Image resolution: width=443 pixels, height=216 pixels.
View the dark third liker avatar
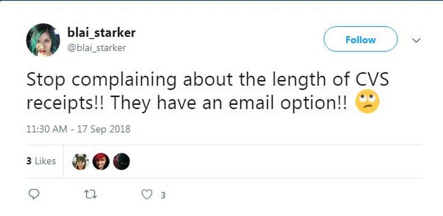click(121, 162)
